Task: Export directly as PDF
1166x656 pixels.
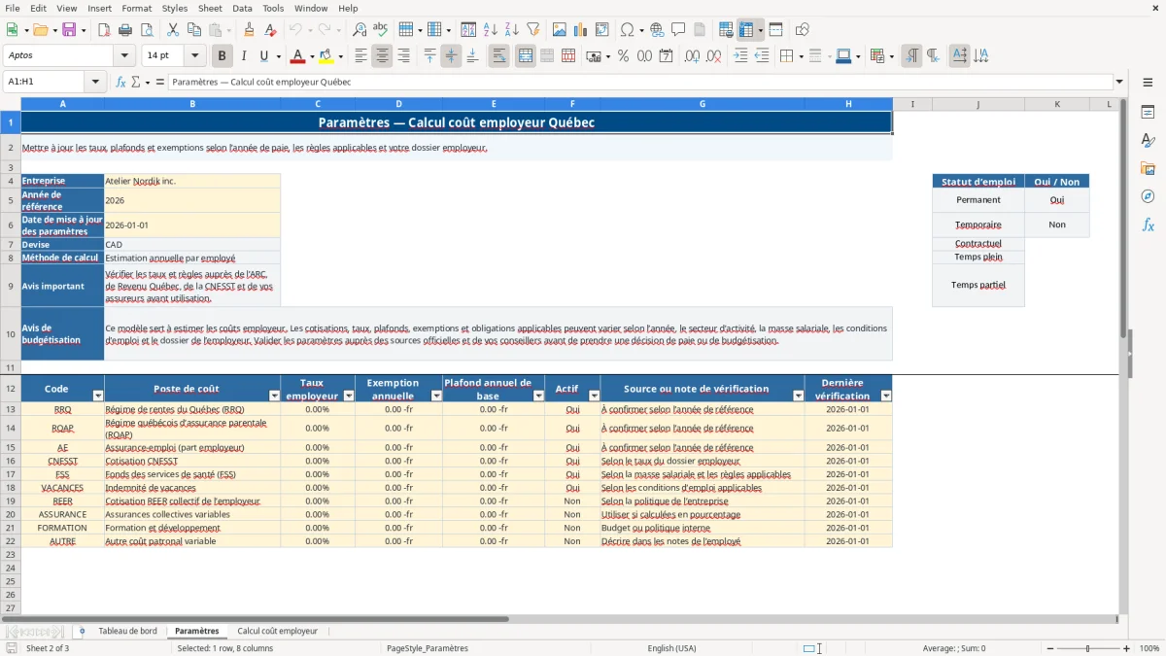Action: 103,30
